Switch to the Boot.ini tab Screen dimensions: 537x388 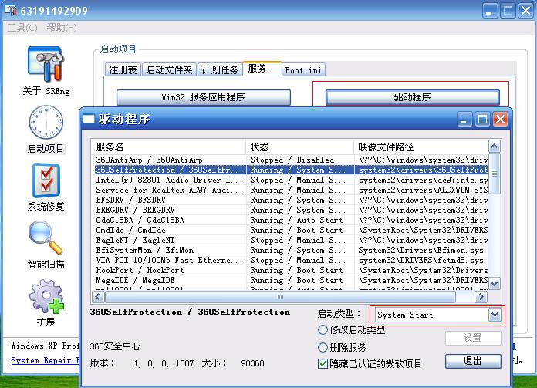[x=303, y=70]
